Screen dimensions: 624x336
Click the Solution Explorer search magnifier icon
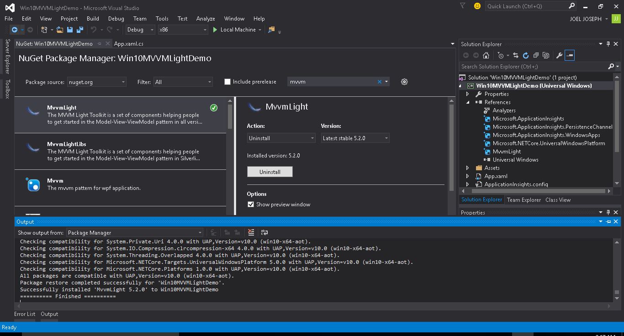coord(611,67)
